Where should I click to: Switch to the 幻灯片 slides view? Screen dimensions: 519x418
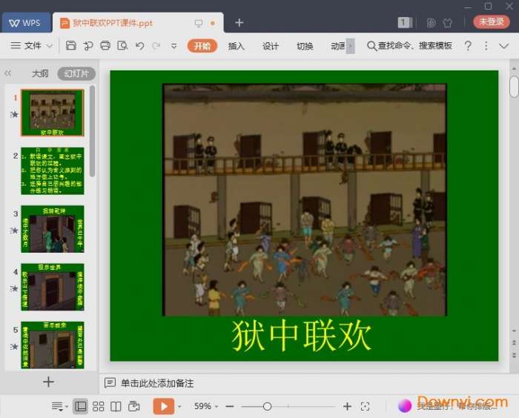click(x=76, y=73)
